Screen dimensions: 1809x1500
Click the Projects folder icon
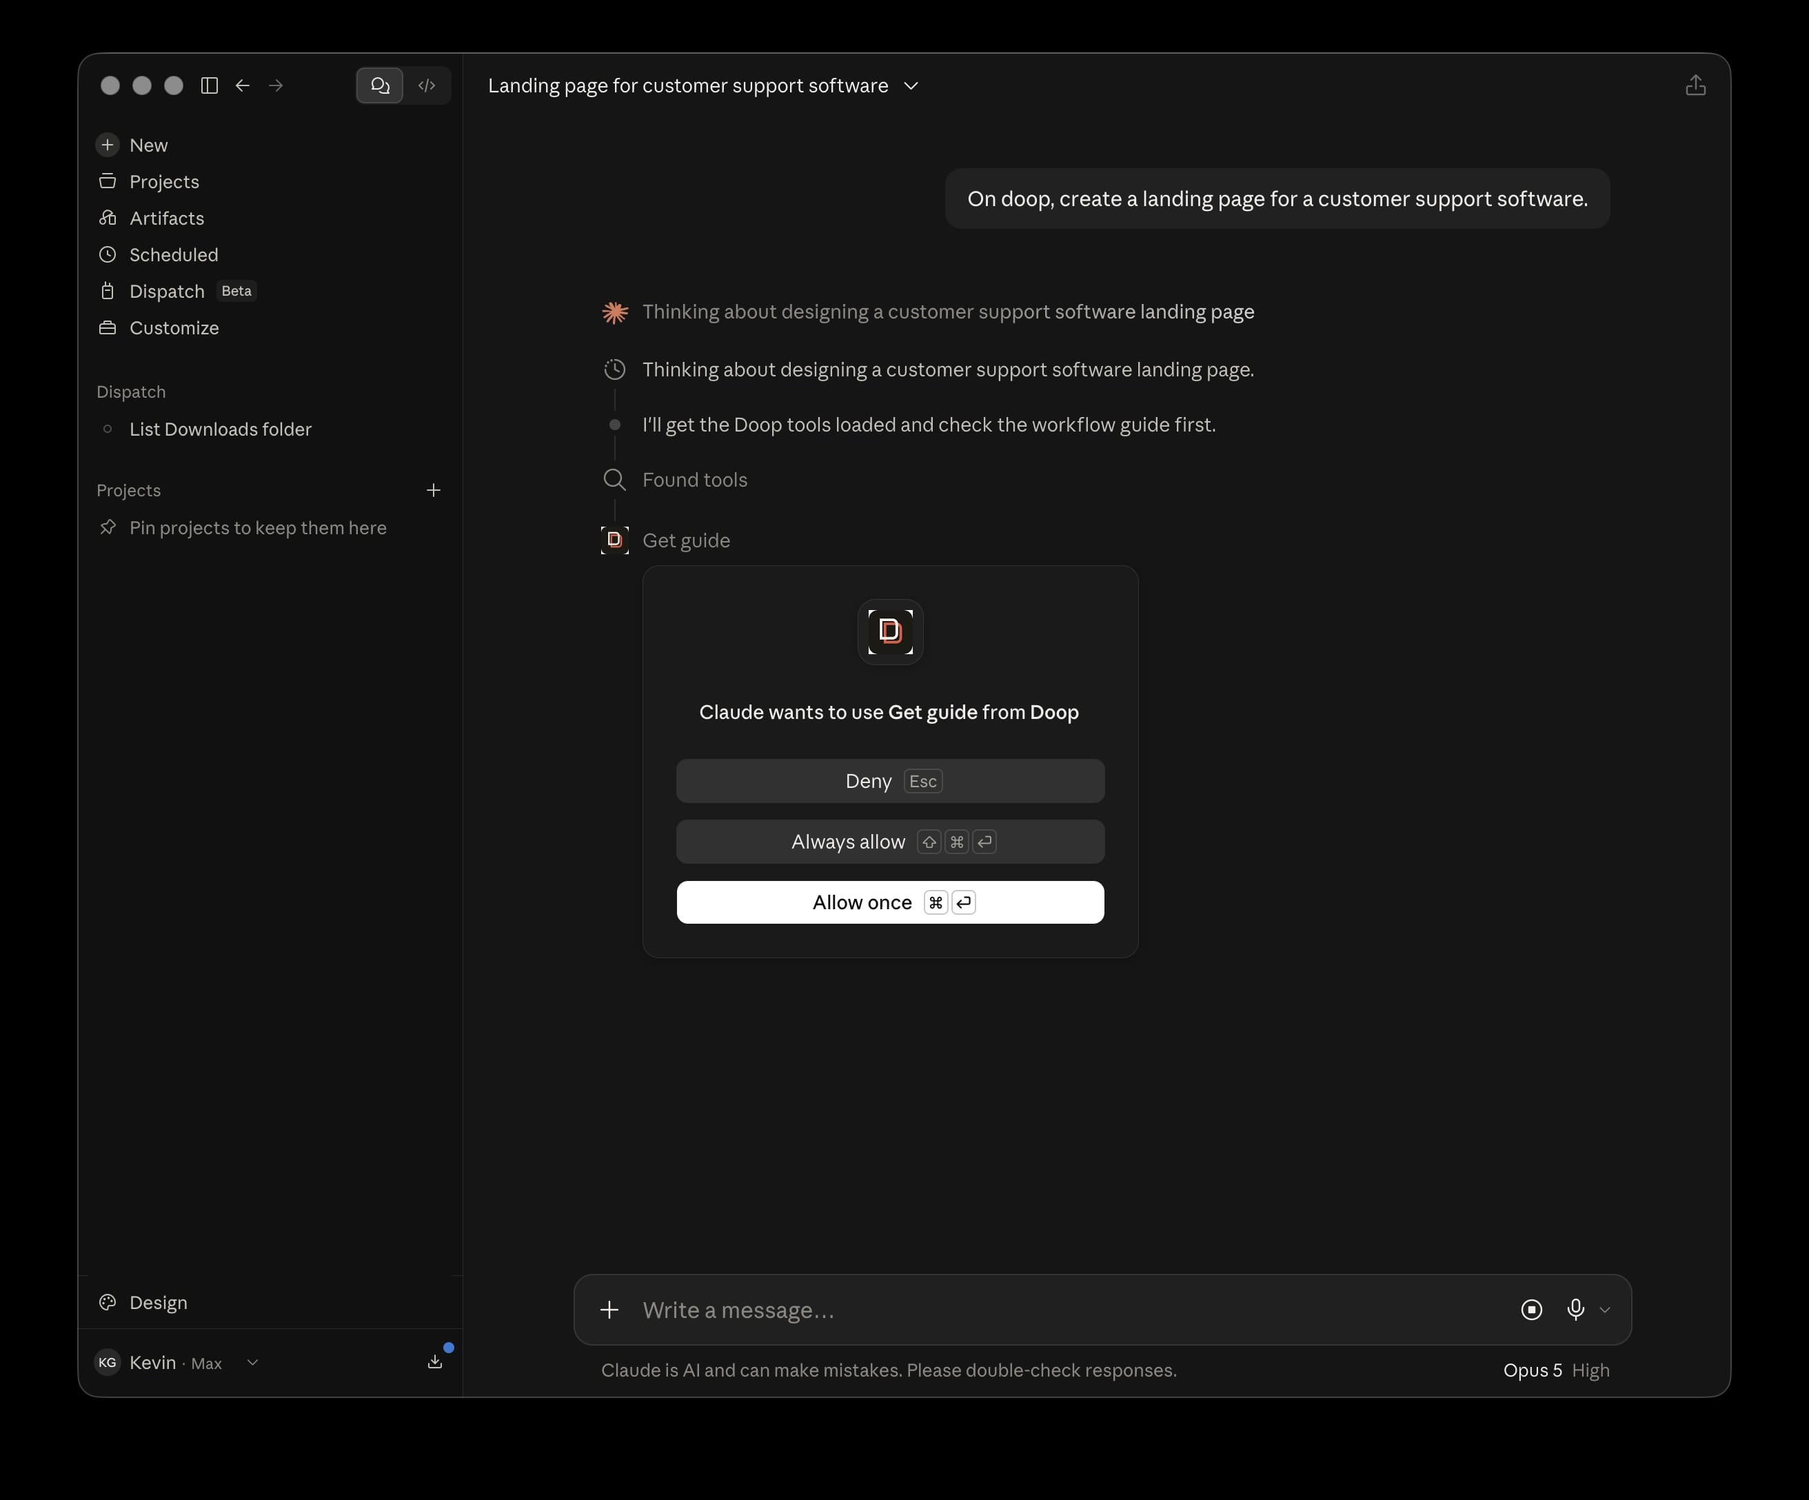(x=108, y=182)
